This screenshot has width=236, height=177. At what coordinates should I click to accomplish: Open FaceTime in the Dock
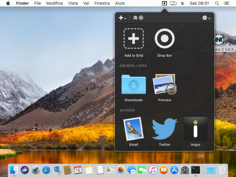coord(142,170)
